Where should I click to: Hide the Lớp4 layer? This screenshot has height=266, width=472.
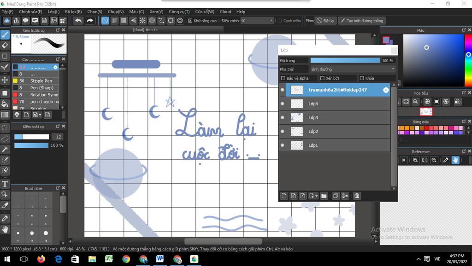(x=283, y=104)
